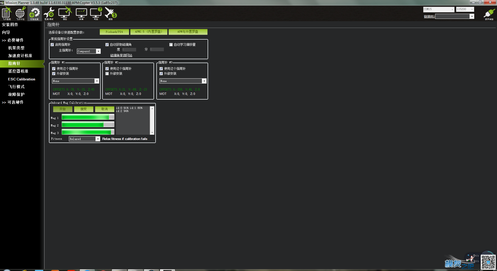Expand the optional hardware (可选硬件) section
This screenshot has height=271, width=497.
point(13,102)
